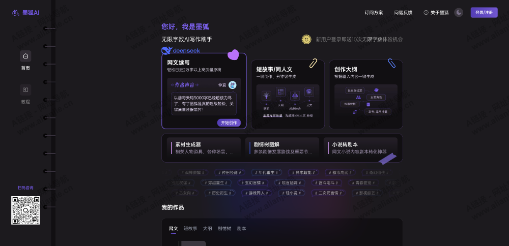This screenshot has height=246, width=509.
Task: Open 订阅方案 in the top navigation
Action: [374, 13]
